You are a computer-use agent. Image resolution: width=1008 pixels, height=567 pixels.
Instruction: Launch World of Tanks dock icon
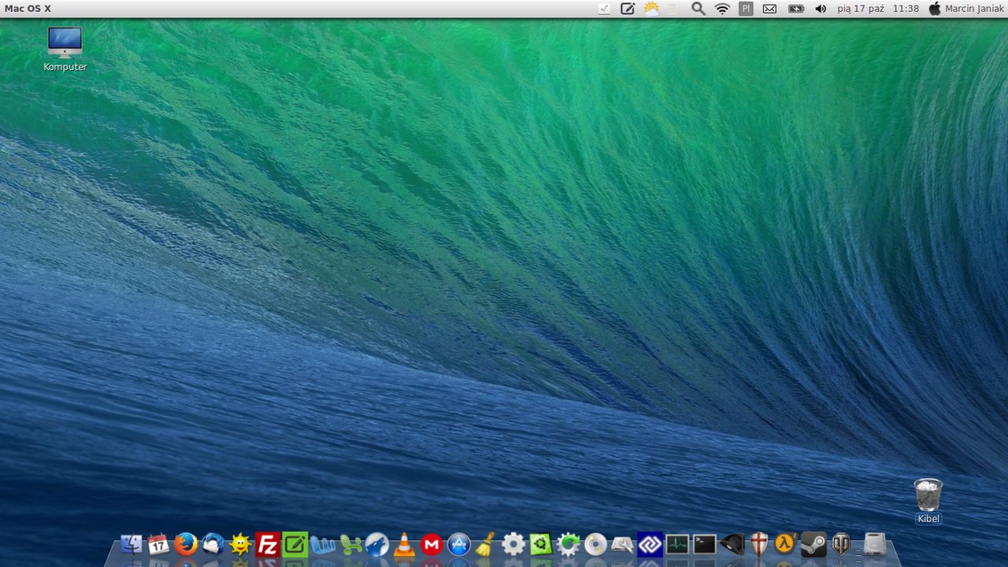coord(841,544)
